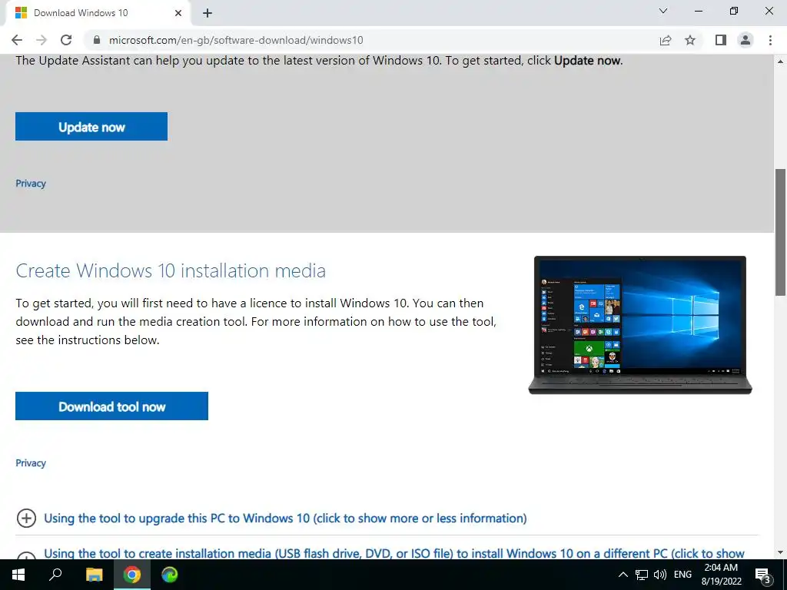
Task: Open a new tab with plus button
Action: [208, 13]
